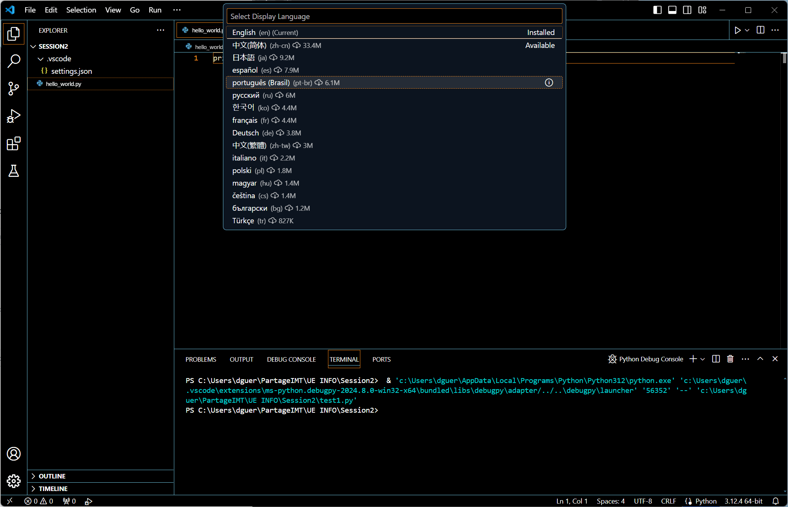The height and width of the screenshot is (507, 788).
Task: Open the Search view in activity bar
Action: (x=14, y=61)
